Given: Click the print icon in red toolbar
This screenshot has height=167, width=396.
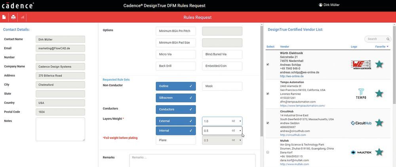Looking at the screenshot, I should pos(13,17).
